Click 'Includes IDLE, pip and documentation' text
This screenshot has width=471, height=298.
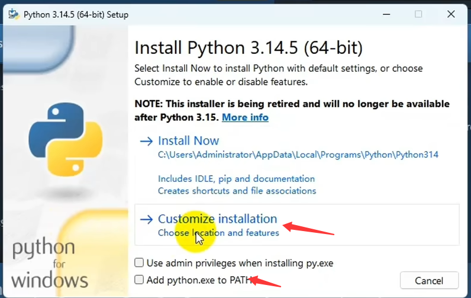tap(237, 178)
